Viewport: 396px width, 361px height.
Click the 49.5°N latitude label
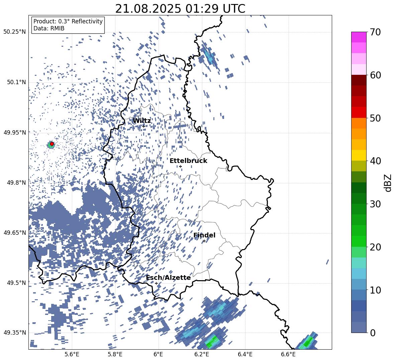(x=16, y=283)
